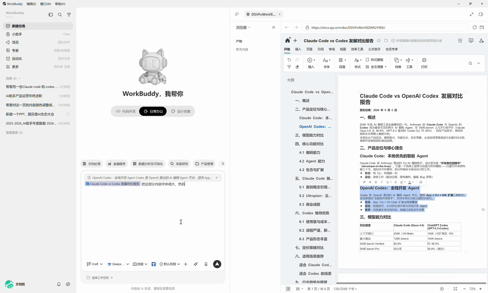Open 小助手 in sidebar
The width and height of the screenshot is (488, 293).
point(38,34)
